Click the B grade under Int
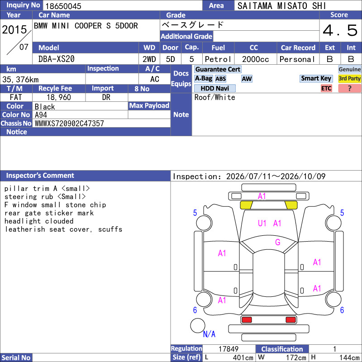362x362 pixels. 351,59
